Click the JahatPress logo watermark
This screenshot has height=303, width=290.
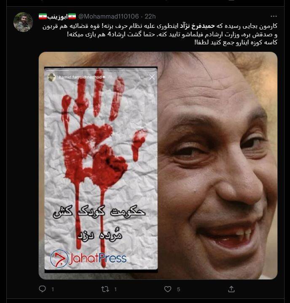coord(88,258)
